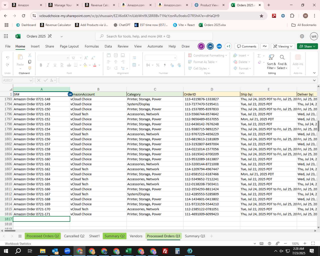Click the add new sheet plus
The width and height of the screenshot is (320, 256).
click(211, 236)
